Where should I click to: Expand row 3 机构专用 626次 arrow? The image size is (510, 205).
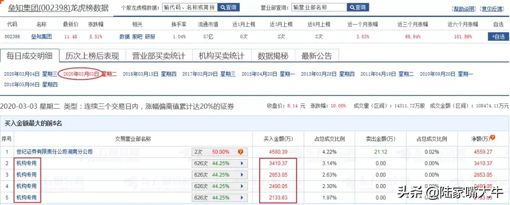[x=242, y=174]
